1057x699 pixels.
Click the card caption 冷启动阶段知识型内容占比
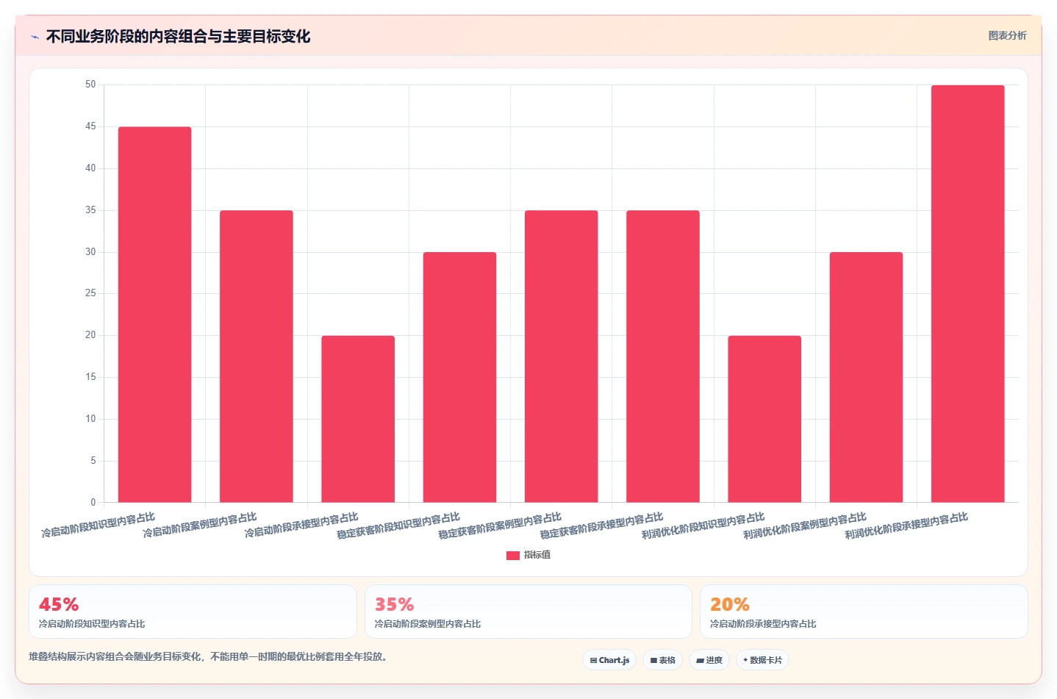tap(92, 624)
